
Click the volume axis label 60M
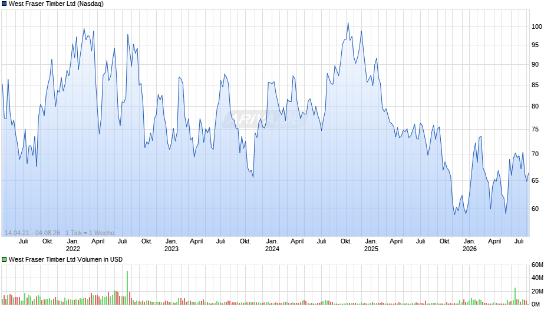tap(537, 265)
